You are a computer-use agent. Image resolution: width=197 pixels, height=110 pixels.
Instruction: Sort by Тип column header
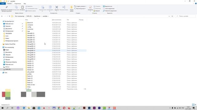[x=68, y=20]
